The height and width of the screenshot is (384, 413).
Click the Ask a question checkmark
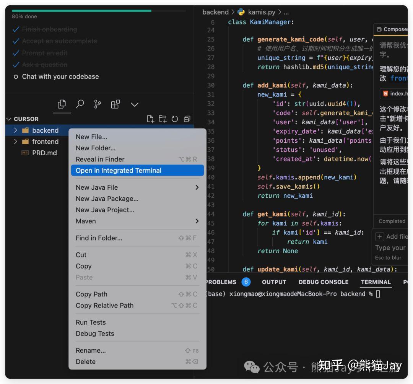pyautogui.click(x=16, y=65)
